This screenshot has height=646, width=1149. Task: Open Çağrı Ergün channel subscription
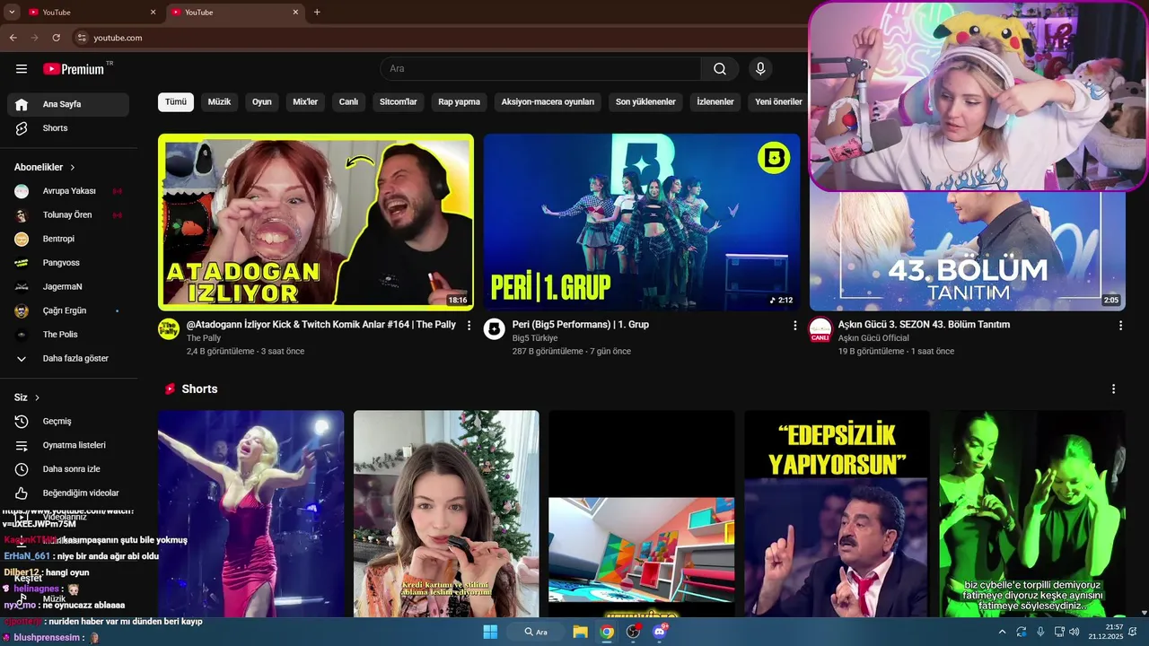pyautogui.click(x=68, y=310)
